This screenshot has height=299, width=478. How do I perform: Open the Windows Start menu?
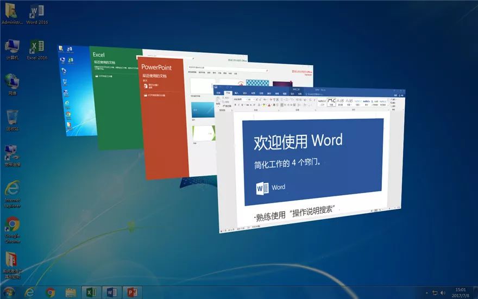[9, 292]
